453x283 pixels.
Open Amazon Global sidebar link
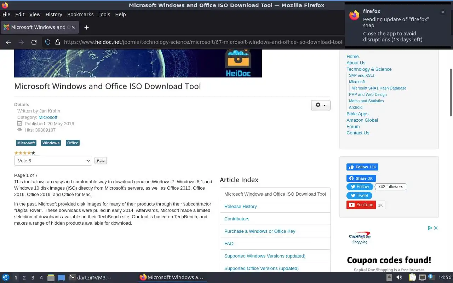362,120
